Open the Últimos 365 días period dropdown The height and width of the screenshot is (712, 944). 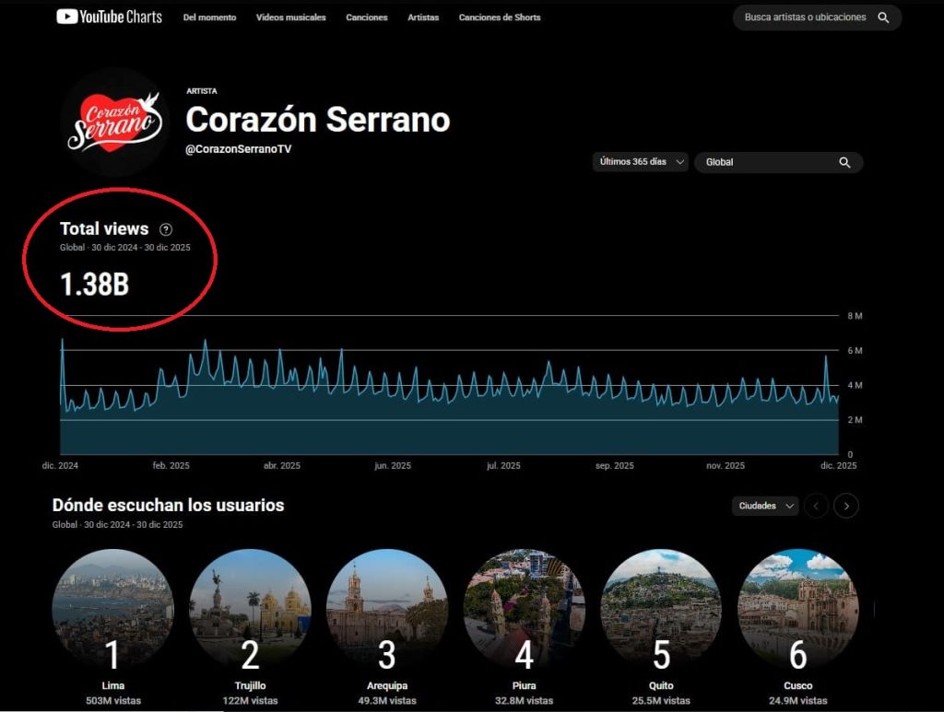(x=641, y=162)
